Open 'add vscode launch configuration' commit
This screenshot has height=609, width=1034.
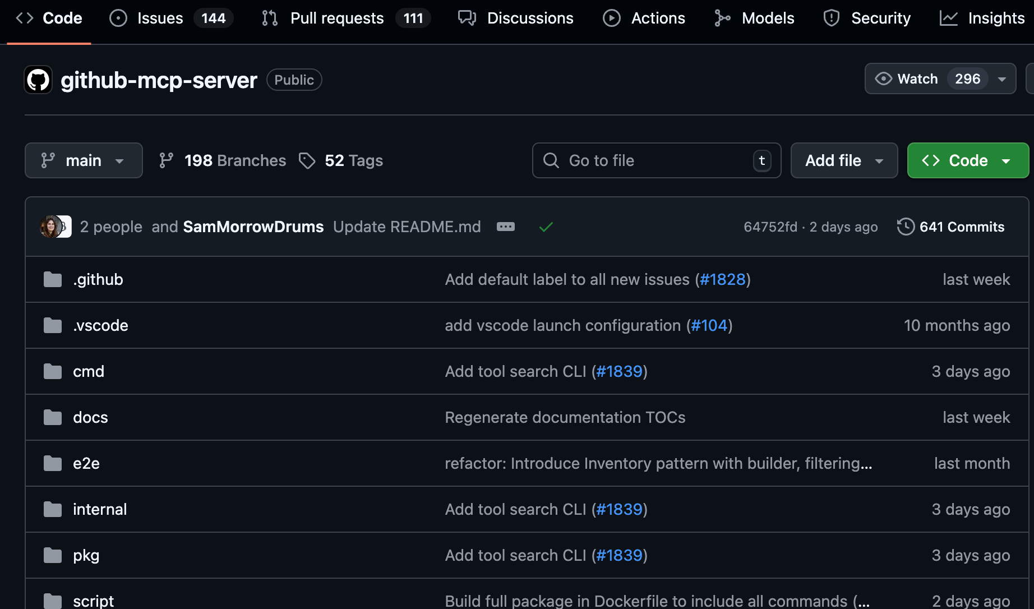click(x=562, y=325)
